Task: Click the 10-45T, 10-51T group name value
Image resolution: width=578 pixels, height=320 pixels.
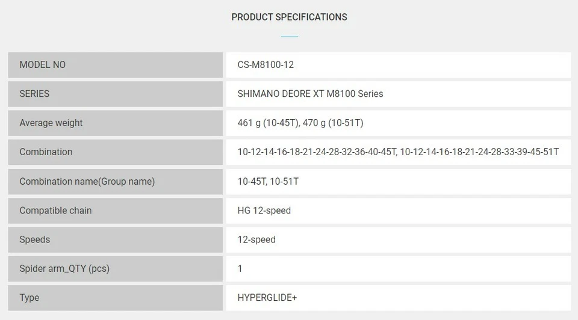Action: [x=268, y=181]
